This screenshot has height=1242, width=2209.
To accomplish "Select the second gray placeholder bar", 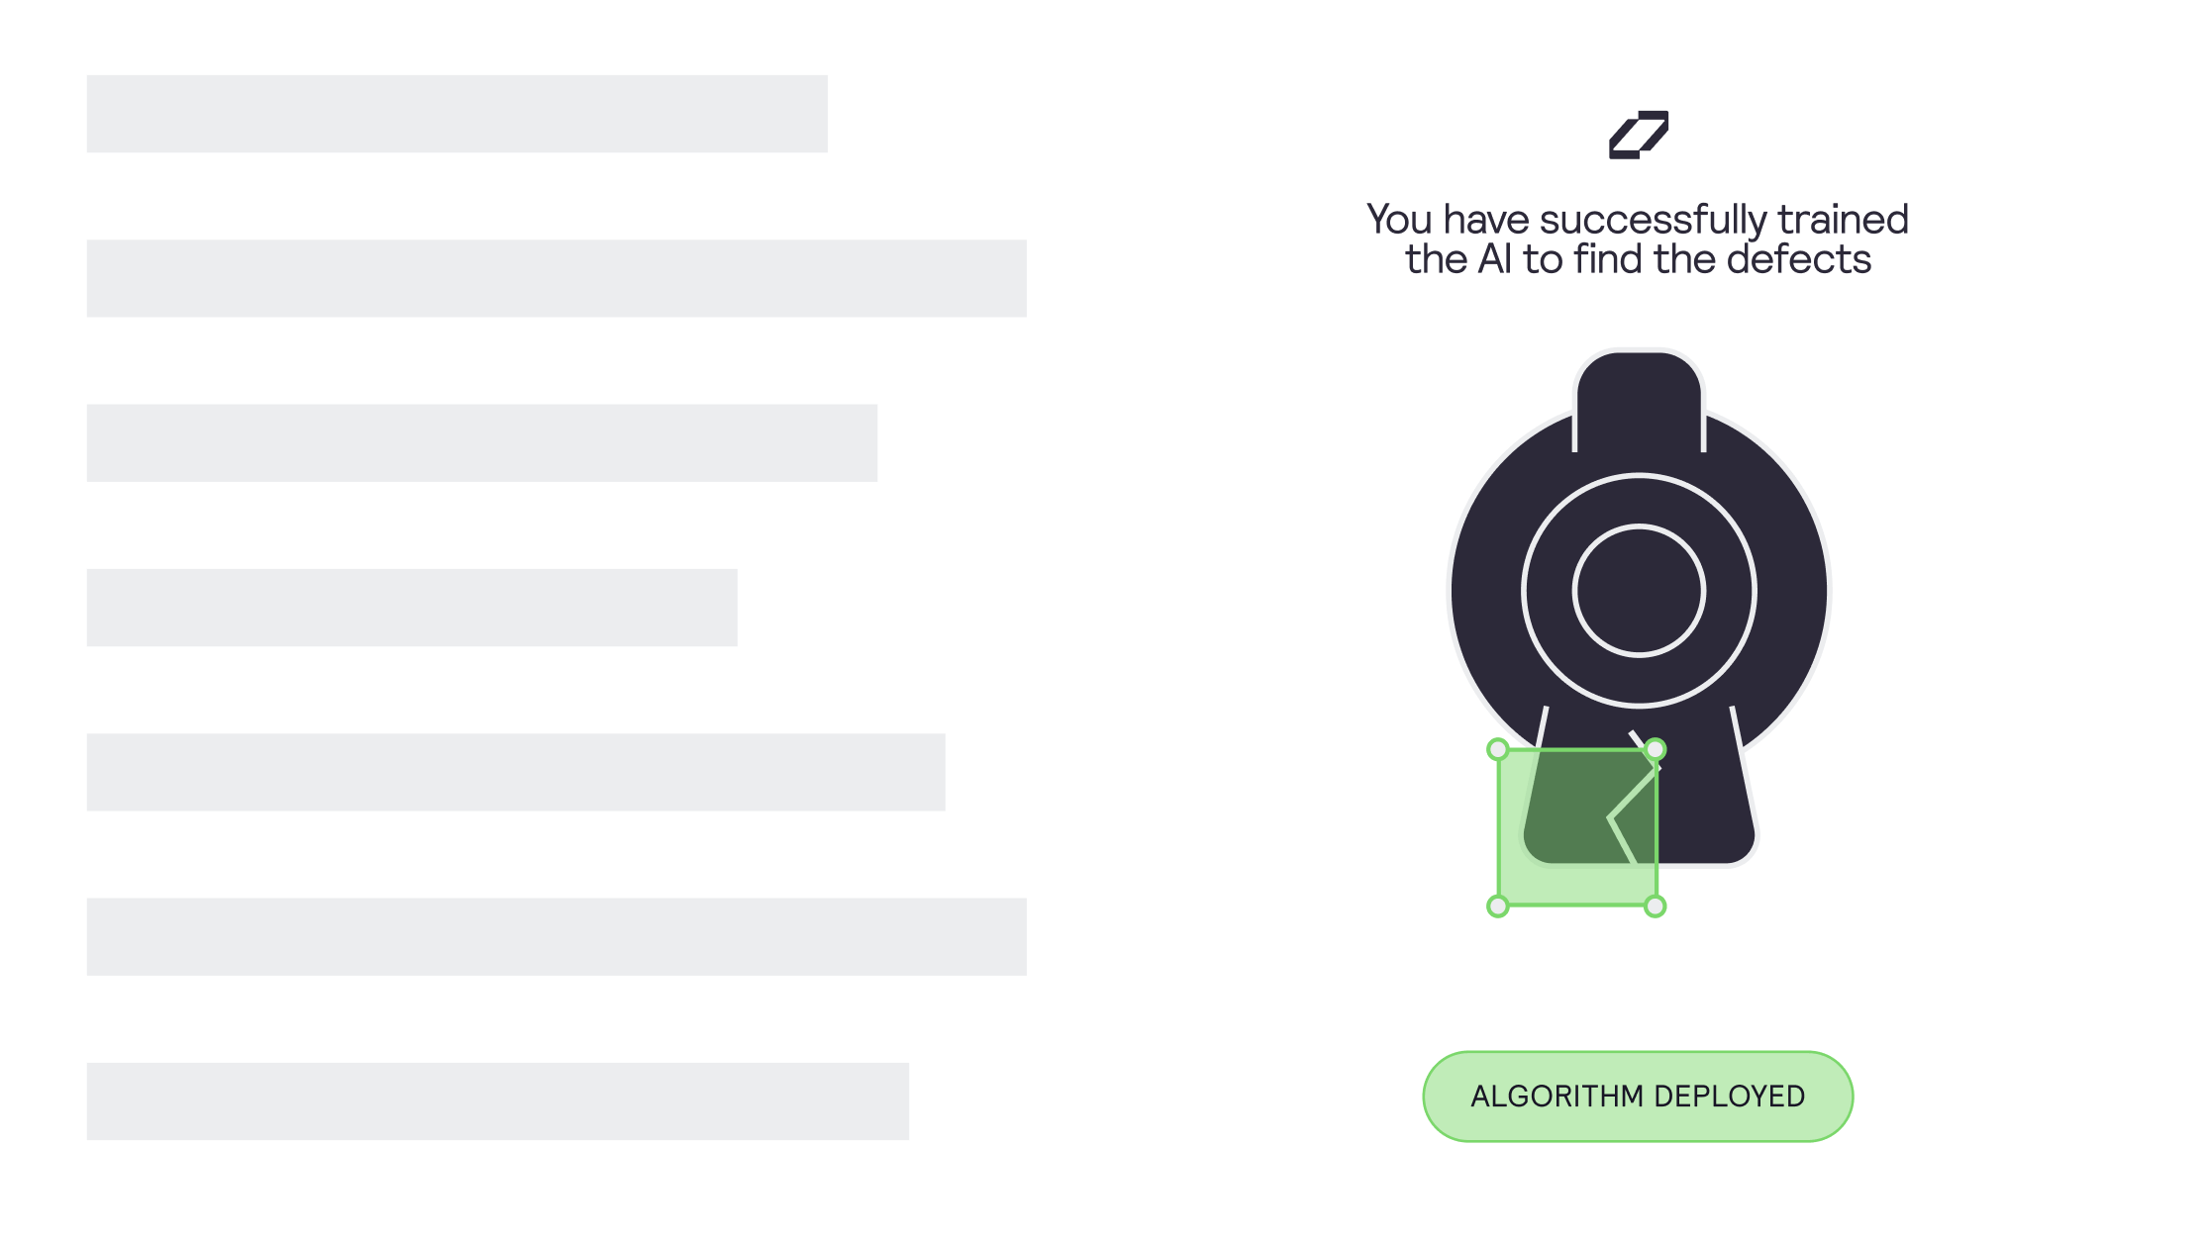I will (556, 278).
